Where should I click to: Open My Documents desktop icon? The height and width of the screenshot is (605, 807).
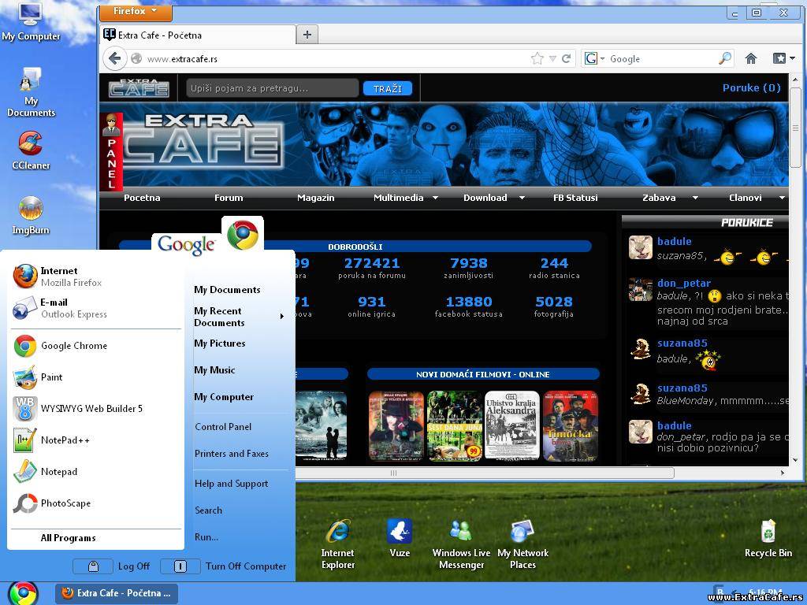pos(31,92)
